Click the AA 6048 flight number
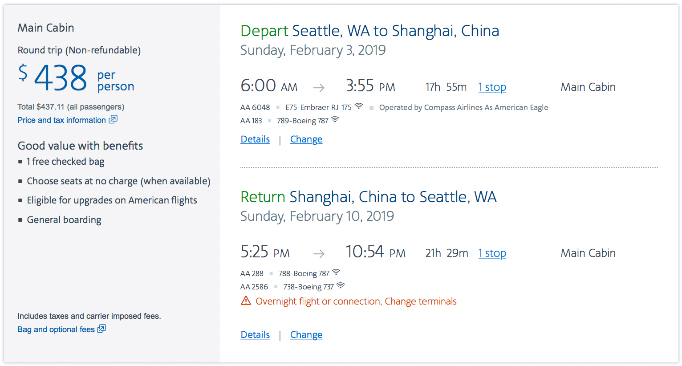 point(255,107)
